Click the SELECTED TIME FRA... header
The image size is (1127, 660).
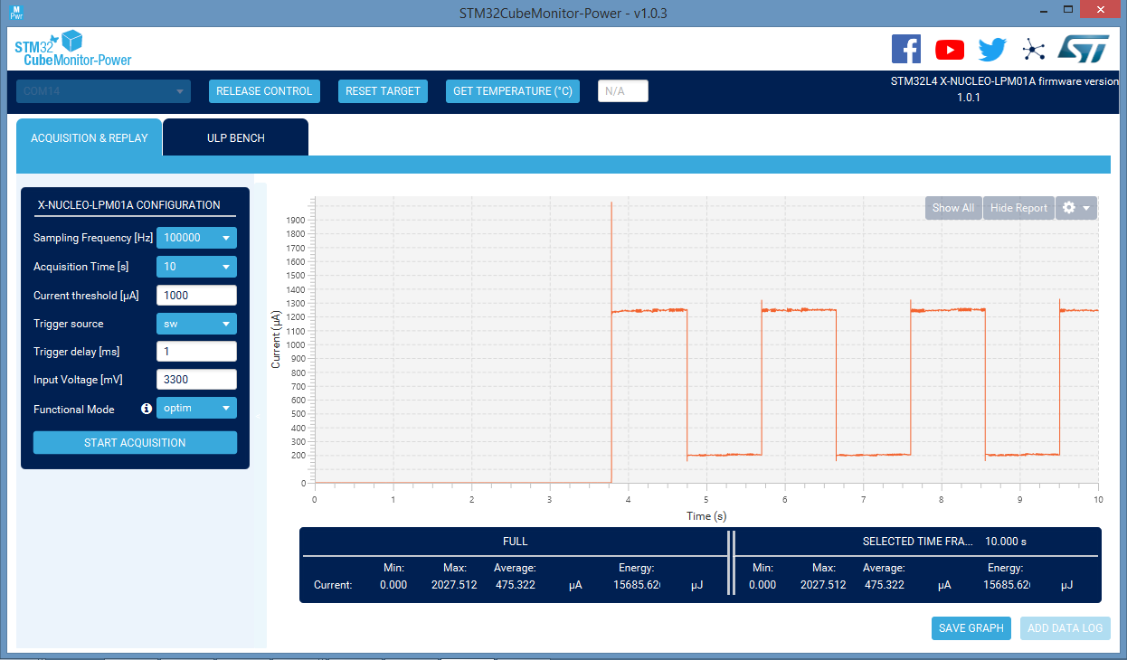pyautogui.click(x=917, y=542)
